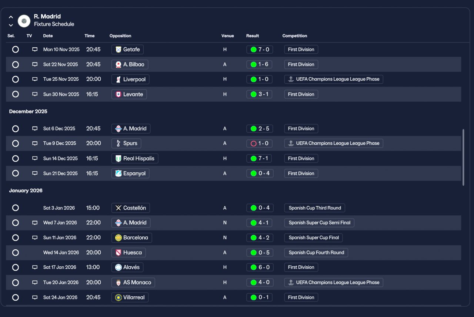This screenshot has width=474, height=317.
Task: Click the Opposition column header
Action: pos(120,36)
